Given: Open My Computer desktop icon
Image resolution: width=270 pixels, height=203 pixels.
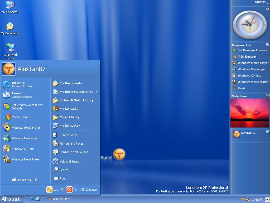Looking at the screenshot, I should pyautogui.click(x=10, y=7).
